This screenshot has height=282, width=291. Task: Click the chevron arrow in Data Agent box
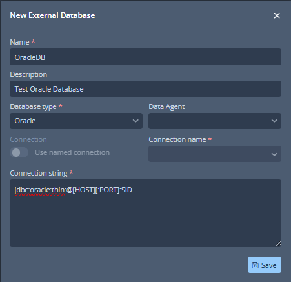[x=274, y=121]
